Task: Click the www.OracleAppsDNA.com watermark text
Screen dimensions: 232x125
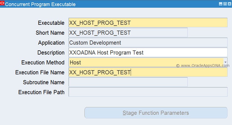Action: 203,66
